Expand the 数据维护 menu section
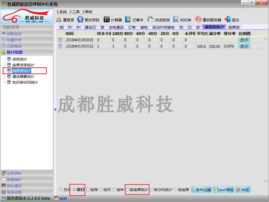269x202 pixels. pos(27,179)
